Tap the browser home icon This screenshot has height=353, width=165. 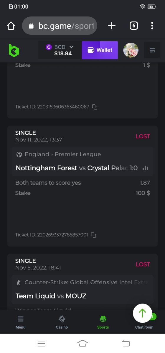[x=11, y=26]
